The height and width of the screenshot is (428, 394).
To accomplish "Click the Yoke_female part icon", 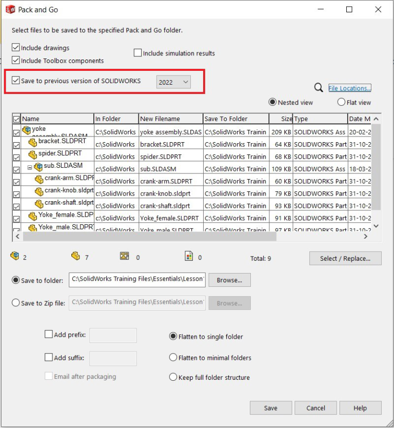I will point(33,216).
